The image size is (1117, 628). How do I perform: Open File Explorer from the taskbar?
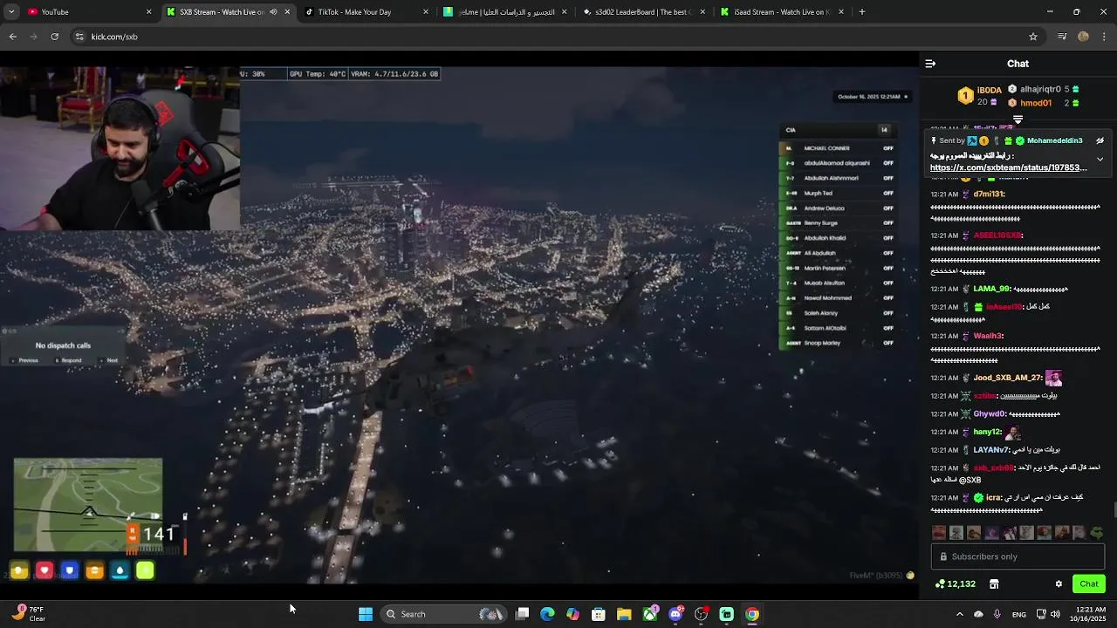(x=624, y=614)
